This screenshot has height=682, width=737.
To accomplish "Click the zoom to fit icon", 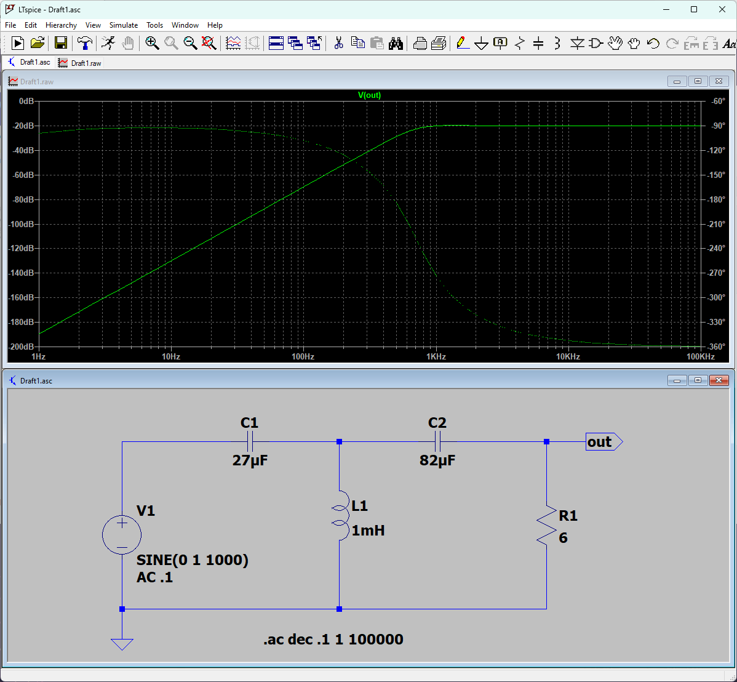I will pos(209,43).
